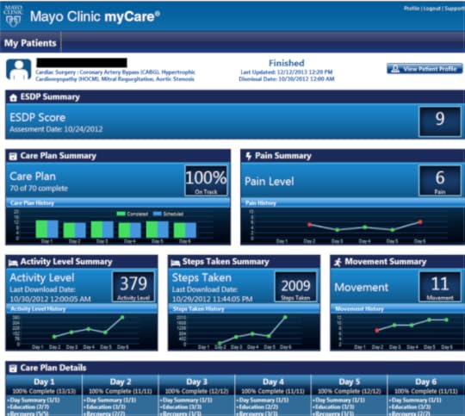465x416 pixels.
Task: Click the green Day 4 pain point
Action: pos(365,227)
